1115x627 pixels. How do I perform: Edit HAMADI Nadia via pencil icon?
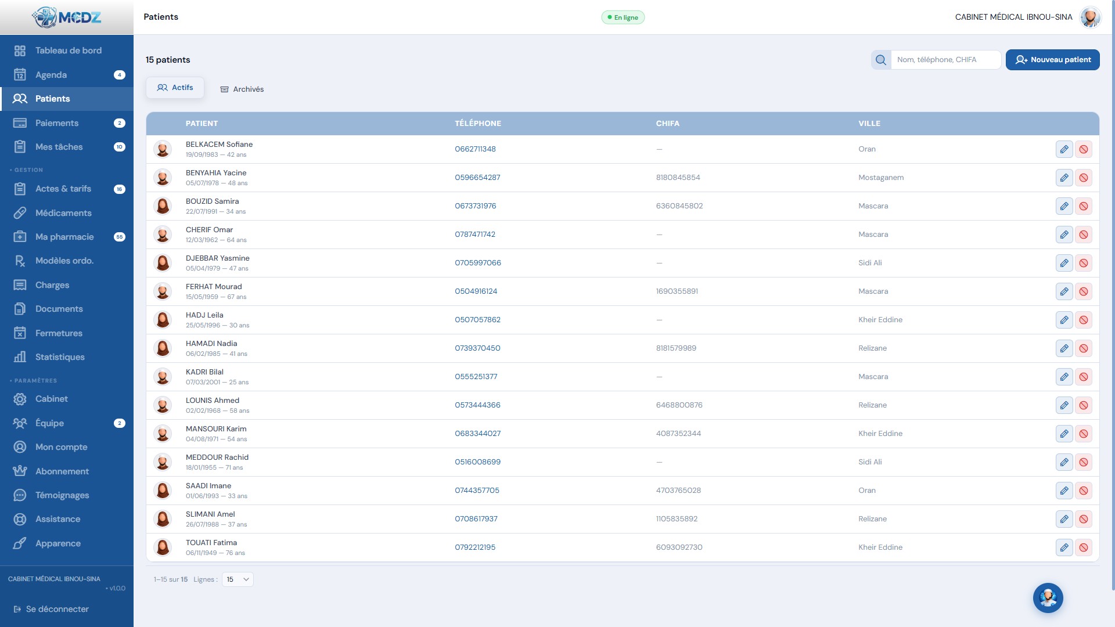1064,348
